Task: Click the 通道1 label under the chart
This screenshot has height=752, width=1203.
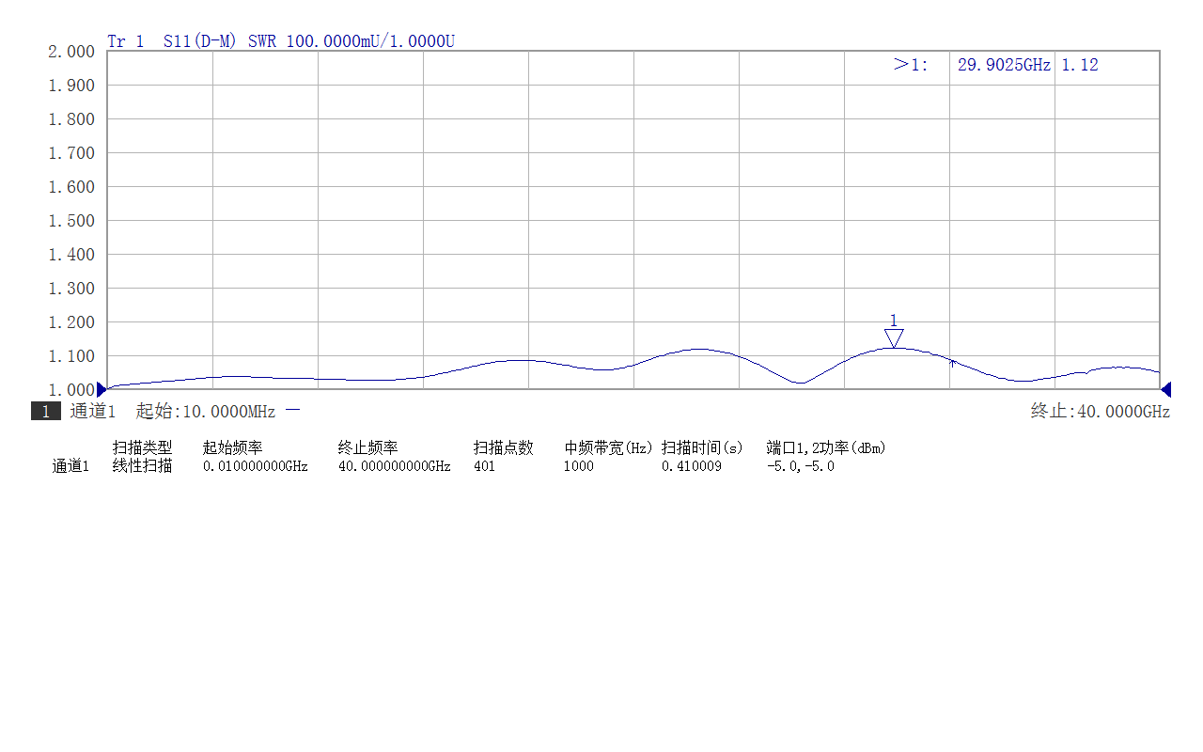Action: 93,412
